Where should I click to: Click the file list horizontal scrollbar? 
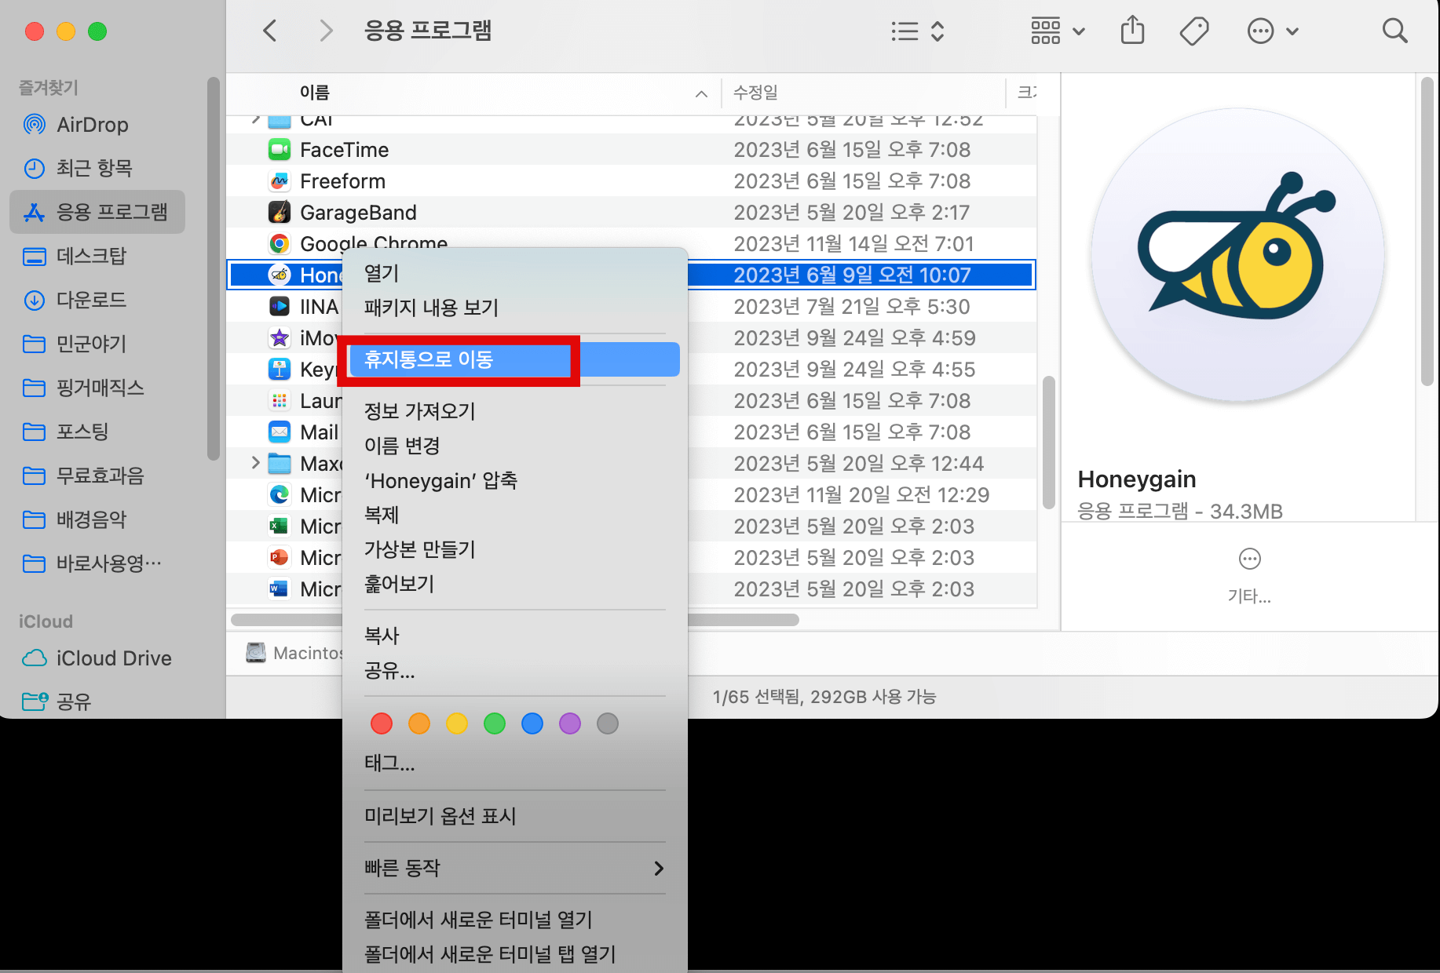pos(515,620)
